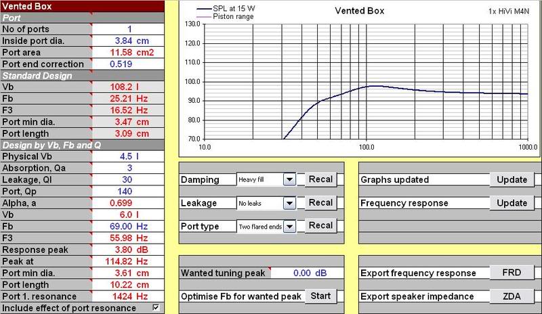Select design Fb value 69.00 Hz
The height and width of the screenshot is (314, 542).
click(x=128, y=226)
